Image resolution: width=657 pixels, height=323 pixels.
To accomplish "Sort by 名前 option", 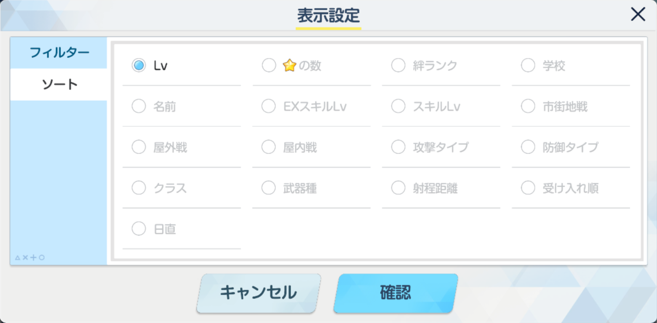I will [x=139, y=106].
